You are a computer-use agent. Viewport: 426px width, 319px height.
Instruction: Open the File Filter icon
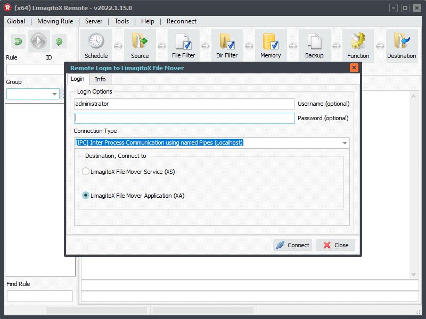[183, 46]
